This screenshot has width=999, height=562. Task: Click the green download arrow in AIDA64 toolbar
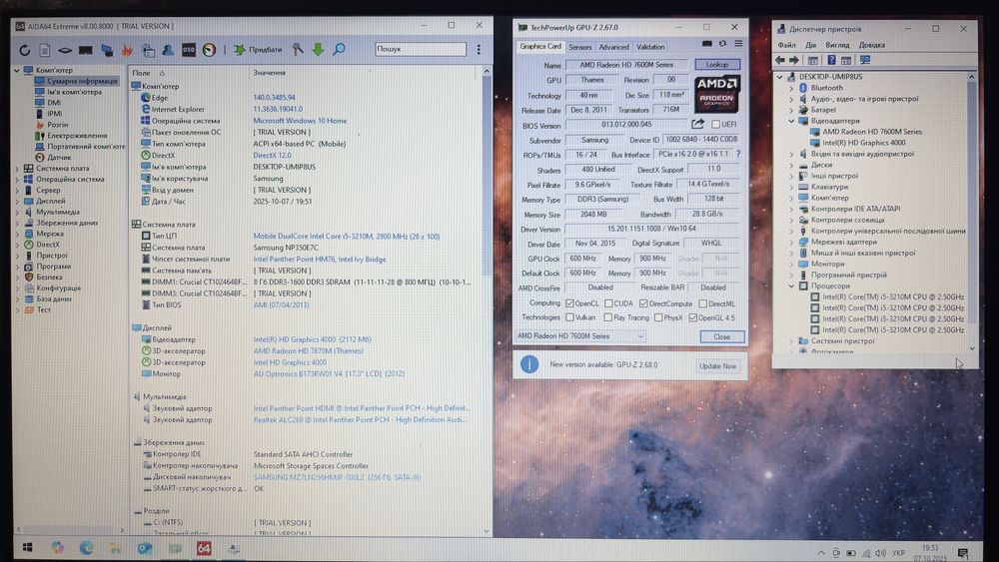(318, 49)
